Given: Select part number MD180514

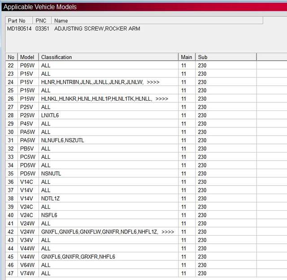Looking at the screenshot, I should click(19, 29).
